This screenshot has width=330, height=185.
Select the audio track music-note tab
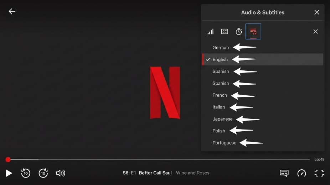pos(253,32)
